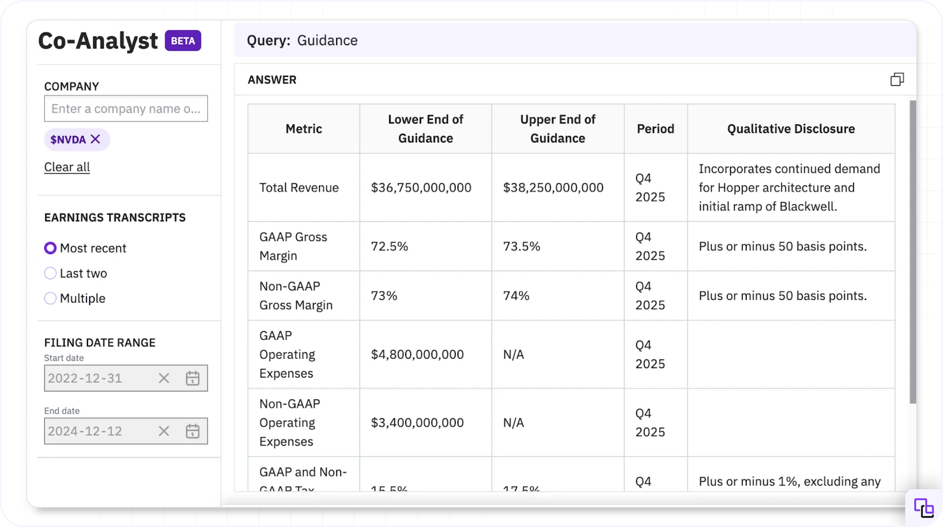Remove the $NVDA company tag
Image resolution: width=943 pixels, height=527 pixels.
pos(96,139)
